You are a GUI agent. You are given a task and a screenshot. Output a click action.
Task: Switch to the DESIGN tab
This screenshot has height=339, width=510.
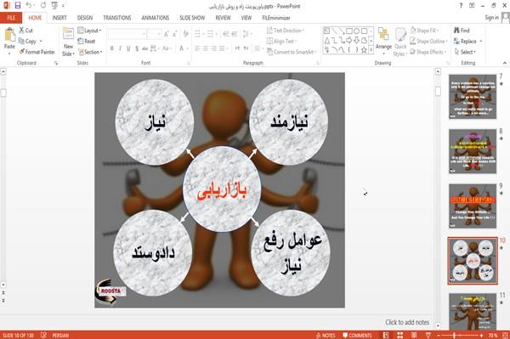tap(85, 18)
